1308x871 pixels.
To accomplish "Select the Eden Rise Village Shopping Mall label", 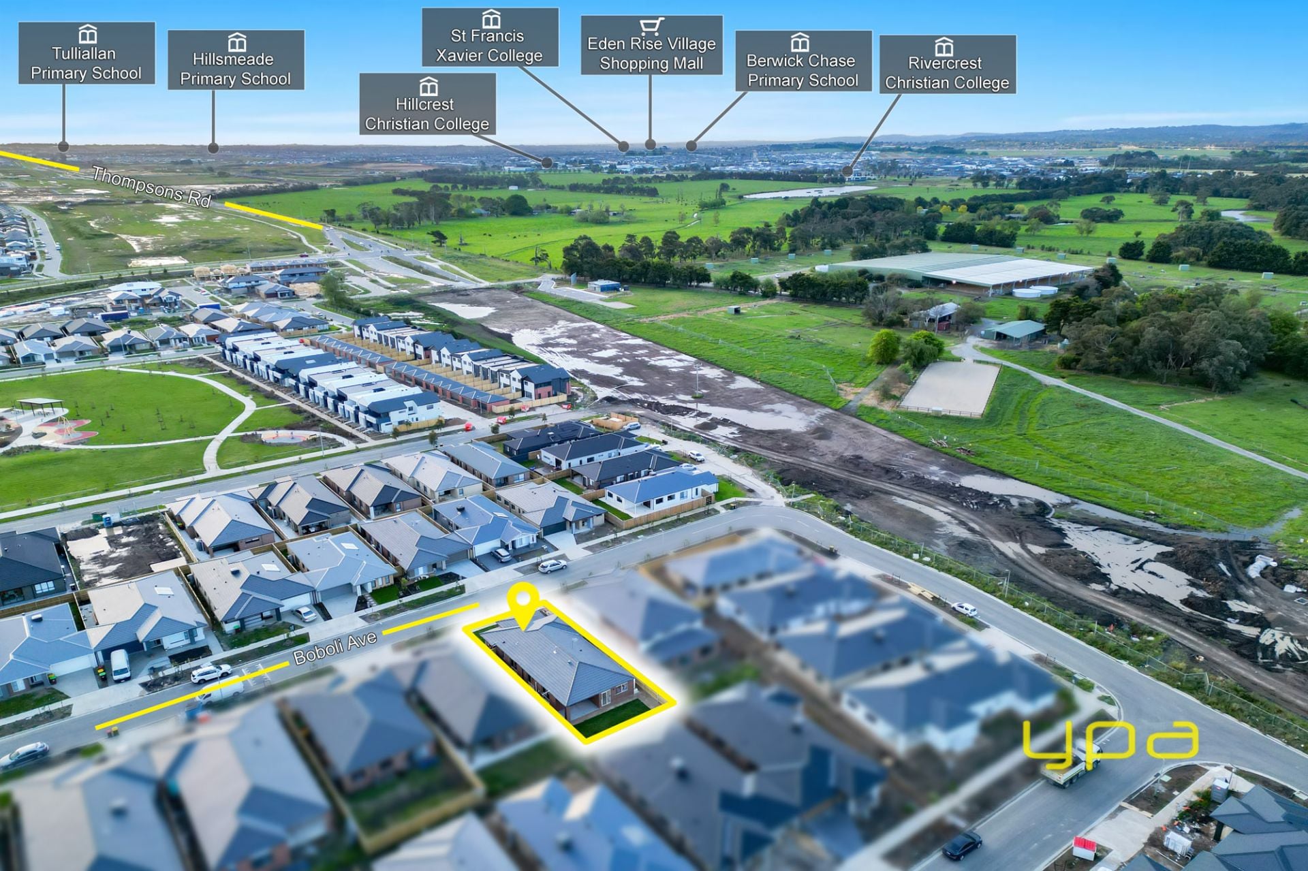I will (651, 54).
